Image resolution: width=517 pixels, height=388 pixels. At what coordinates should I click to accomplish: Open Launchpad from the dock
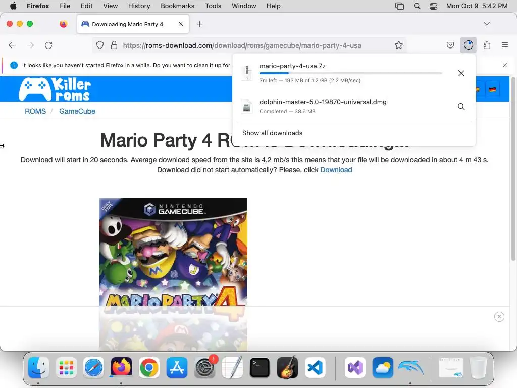click(66, 367)
